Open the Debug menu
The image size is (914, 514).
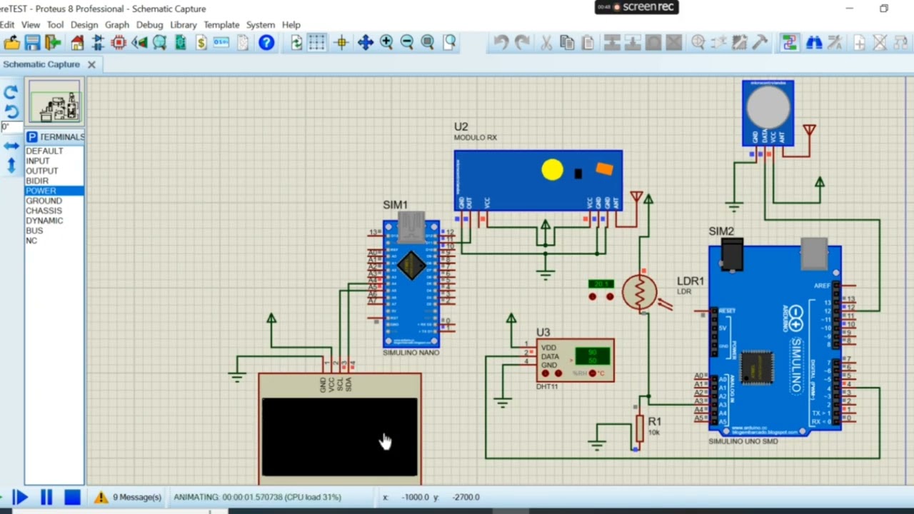149,24
